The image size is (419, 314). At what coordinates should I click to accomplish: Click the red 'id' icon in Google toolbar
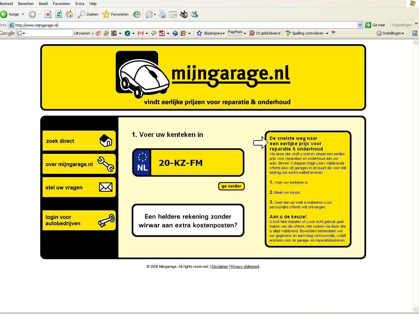[162, 33]
